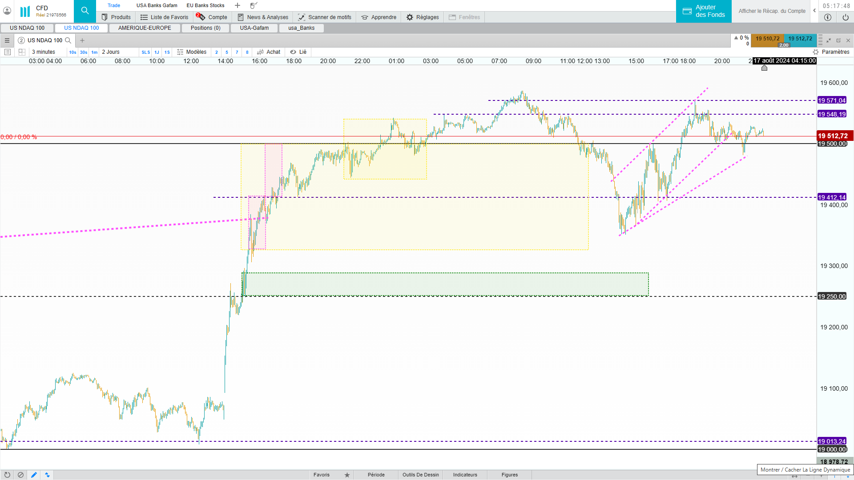Toggle Achat buy mode on chart

(269, 52)
